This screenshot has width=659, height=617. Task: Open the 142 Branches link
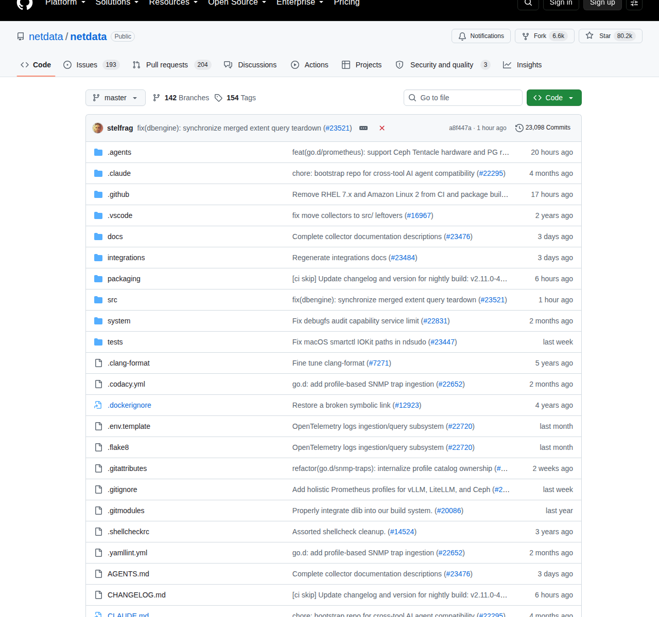pyautogui.click(x=181, y=98)
